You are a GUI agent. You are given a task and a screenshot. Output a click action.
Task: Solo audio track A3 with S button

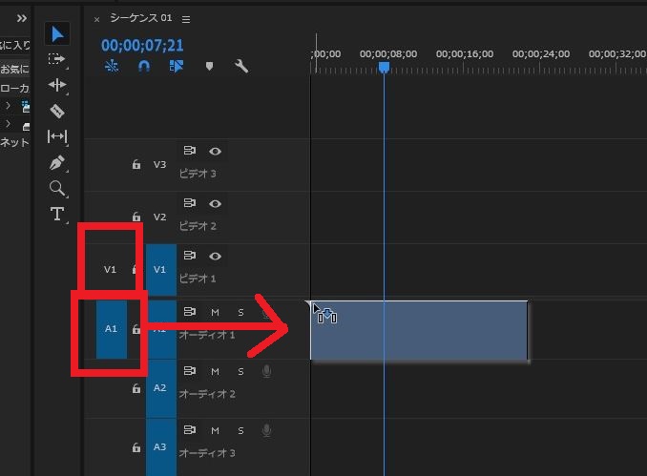[x=240, y=430]
